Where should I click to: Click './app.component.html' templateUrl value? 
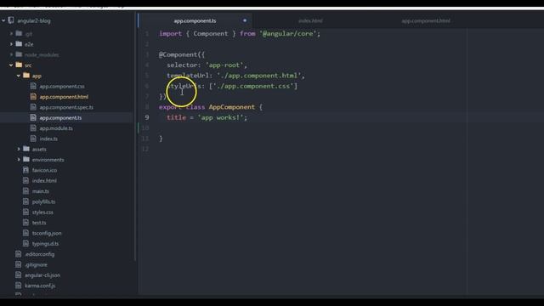258,76
